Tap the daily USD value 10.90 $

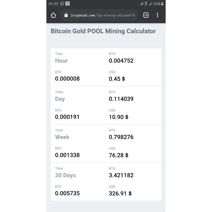[118, 117]
